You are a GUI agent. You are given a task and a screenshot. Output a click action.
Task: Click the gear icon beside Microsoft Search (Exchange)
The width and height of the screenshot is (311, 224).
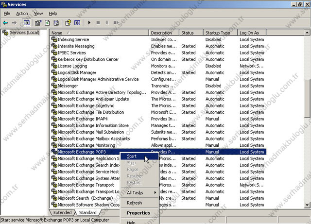pyautogui.click(x=54, y=198)
